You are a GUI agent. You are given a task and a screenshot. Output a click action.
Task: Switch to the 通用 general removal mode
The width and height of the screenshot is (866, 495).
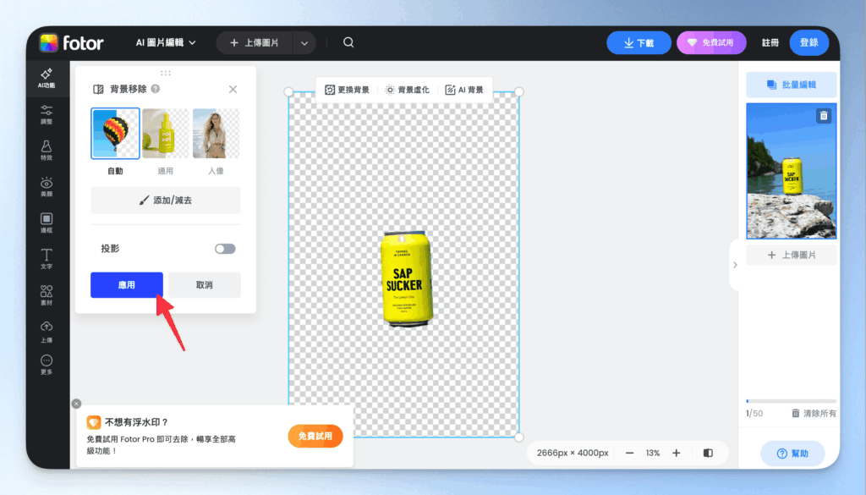(165, 133)
